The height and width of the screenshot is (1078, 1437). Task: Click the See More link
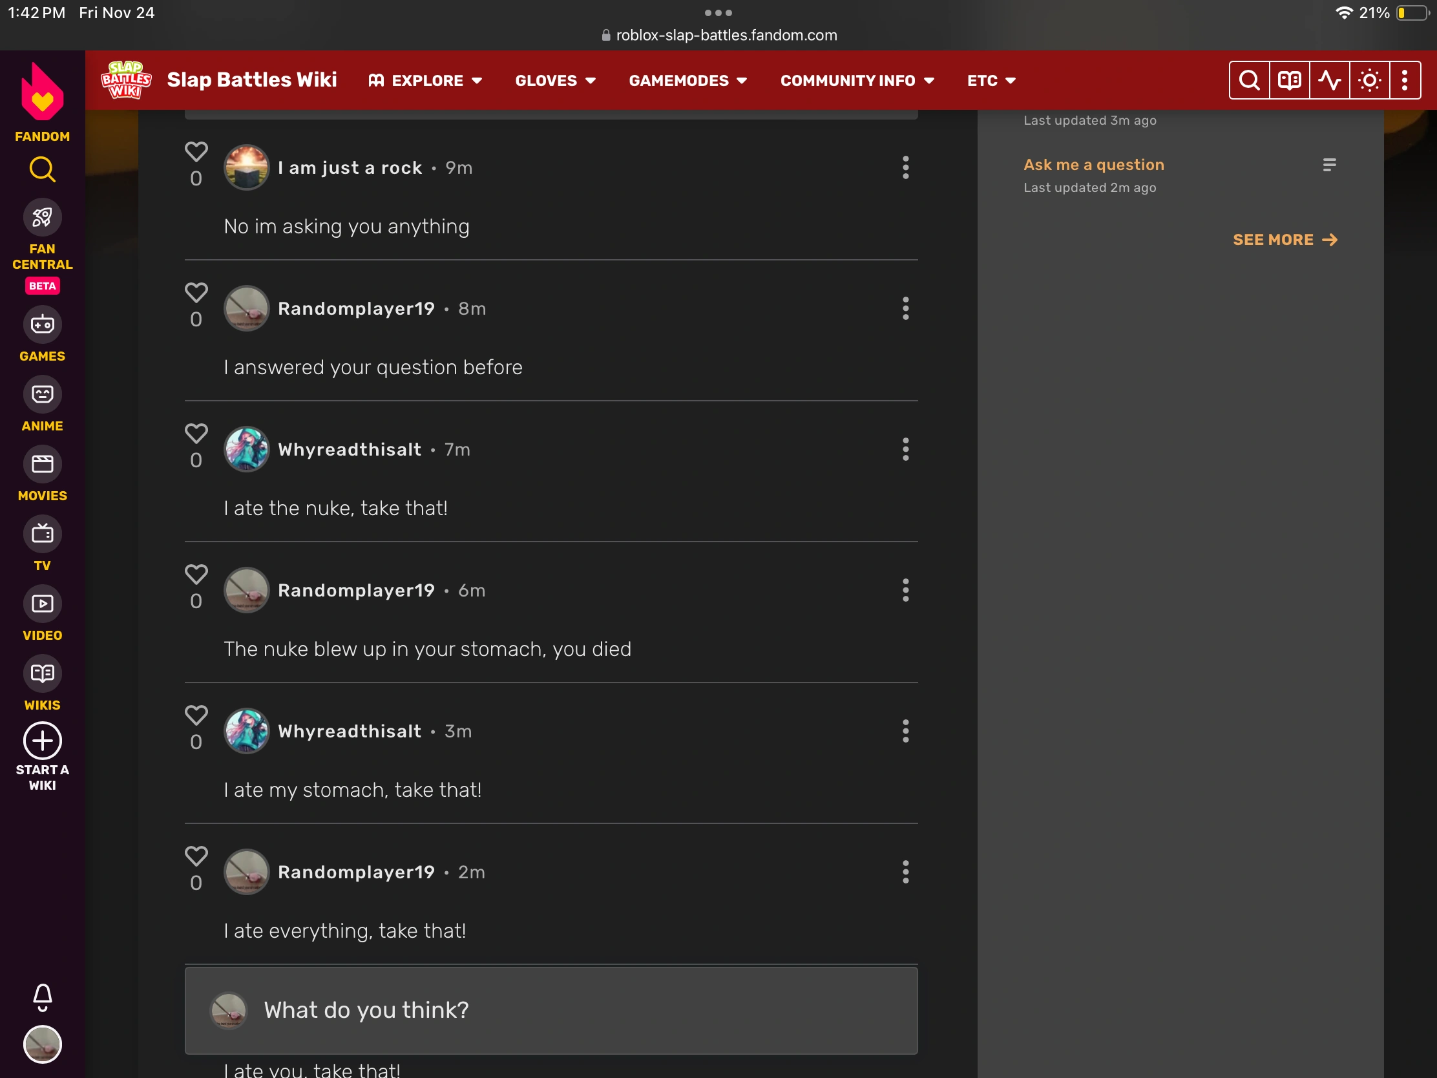pos(1285,240)
